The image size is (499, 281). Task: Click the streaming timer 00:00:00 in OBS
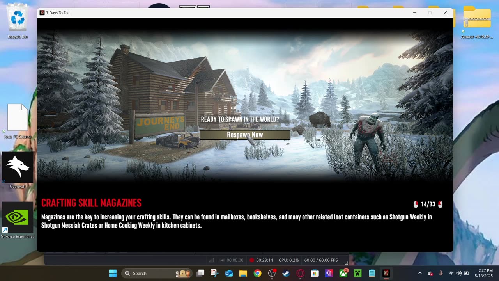pyautogui.click(x=235, y=260)
